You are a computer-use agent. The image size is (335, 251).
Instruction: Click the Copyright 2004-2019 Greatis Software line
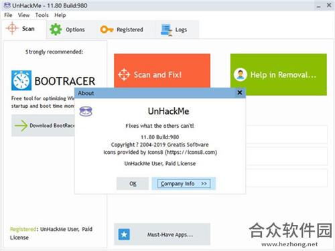click(x=160, y=145)
